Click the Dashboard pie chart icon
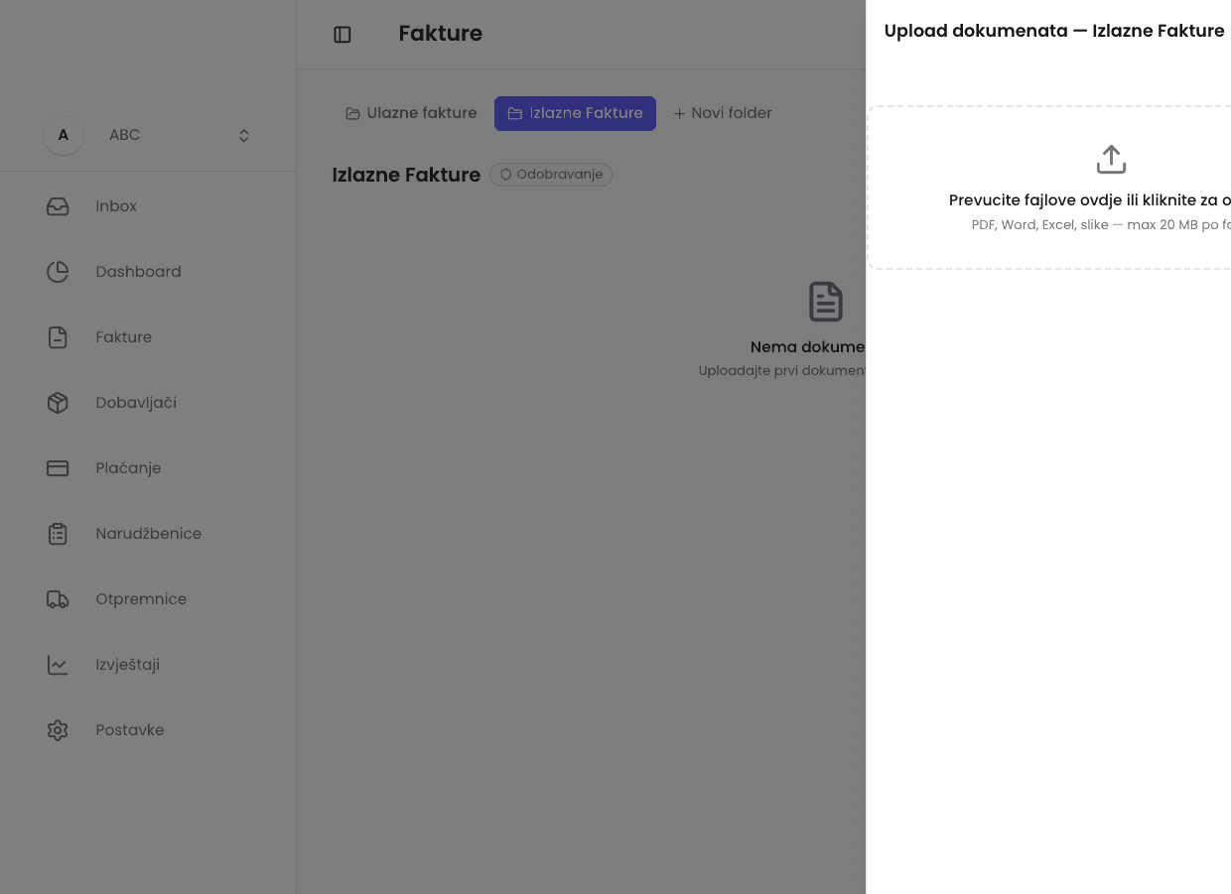This screenshot has height=894, width=1231. click(x=58, y=272)
